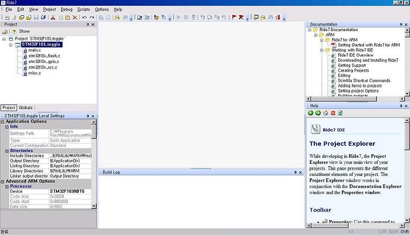410x236 pixels.
Task: Open the toolbar overflow dropdown after bookmarks
Action: [x=247, y=18]
